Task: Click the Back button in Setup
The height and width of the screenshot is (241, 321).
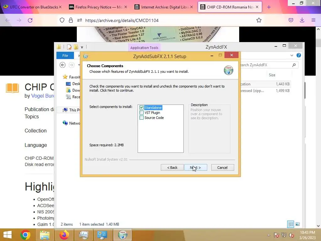Action: 172,168
